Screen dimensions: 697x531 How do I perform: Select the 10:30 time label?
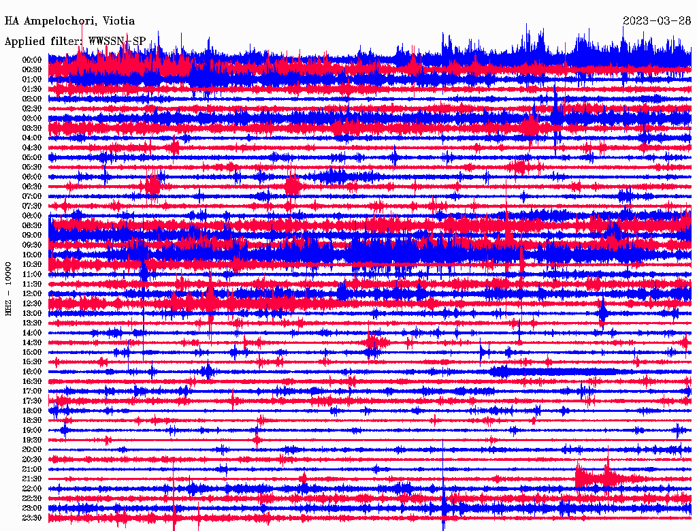coord(32,265)
